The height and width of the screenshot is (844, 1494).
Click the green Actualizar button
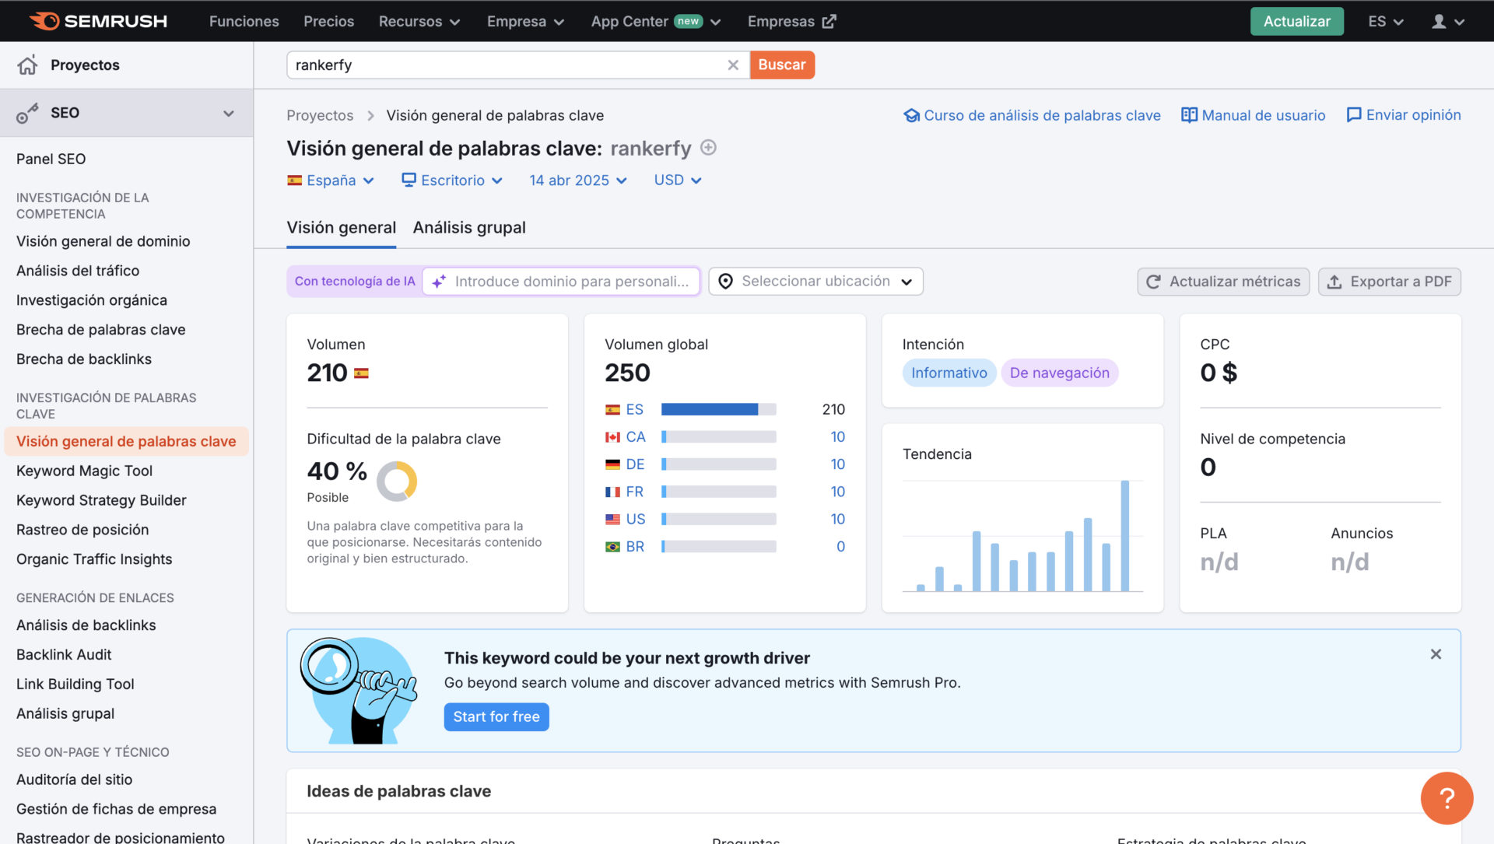tap(1296, 22)
